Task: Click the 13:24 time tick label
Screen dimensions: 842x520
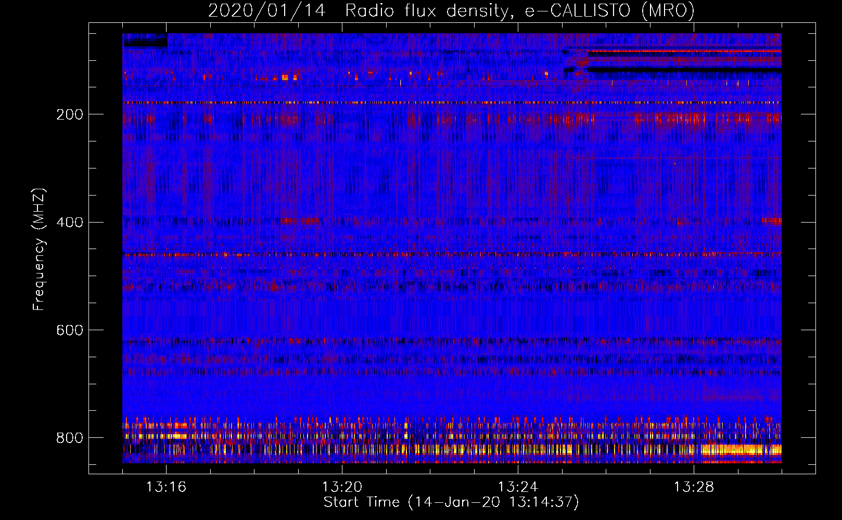Action: pos(518,487)
